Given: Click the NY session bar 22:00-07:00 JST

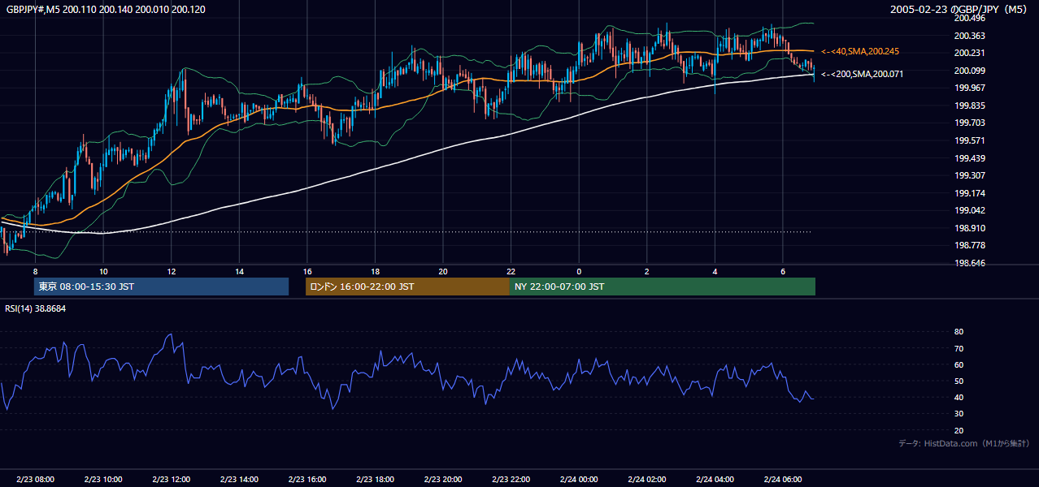Looking at the screenshot, I should click(663, 287).
